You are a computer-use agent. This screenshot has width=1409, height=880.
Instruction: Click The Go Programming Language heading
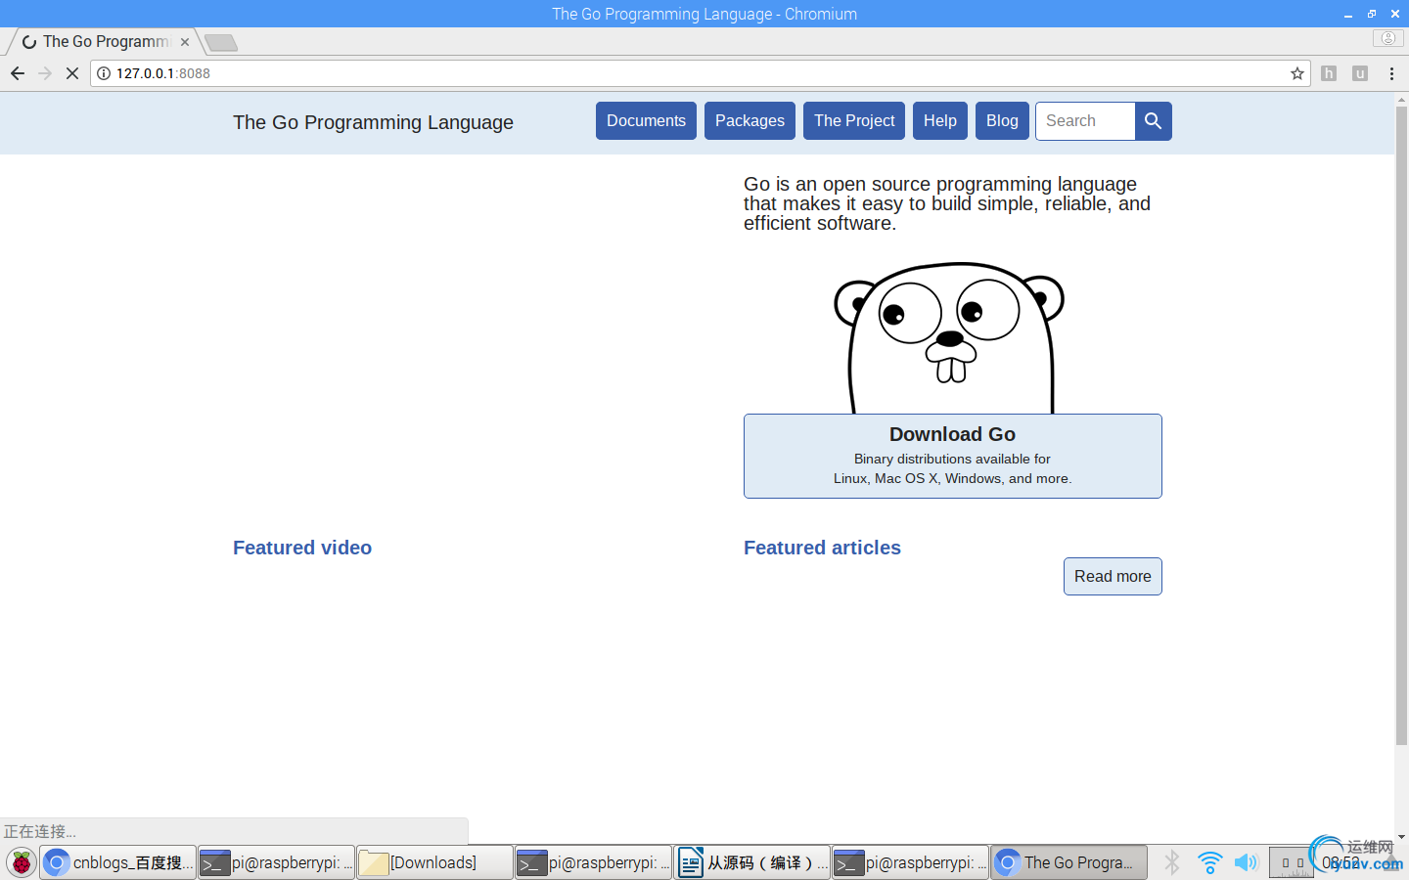pos(373,122)
